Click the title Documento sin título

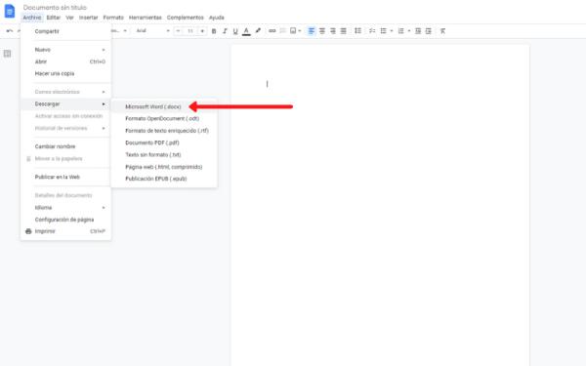[55, 7]
